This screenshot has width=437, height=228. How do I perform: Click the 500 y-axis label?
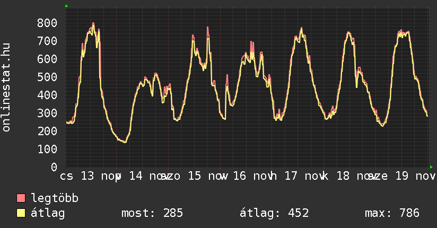[47, 77]
